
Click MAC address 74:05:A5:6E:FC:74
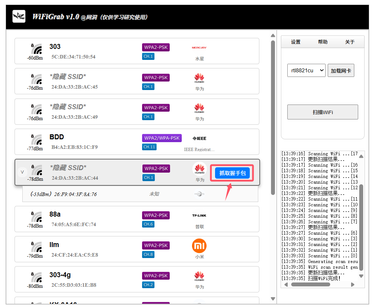74,224
